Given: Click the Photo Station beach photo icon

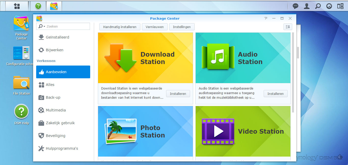Looking at the screenshot, I should coord(121,131).
